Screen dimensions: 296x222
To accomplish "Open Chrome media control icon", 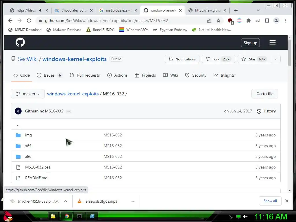I will point(258,21).
